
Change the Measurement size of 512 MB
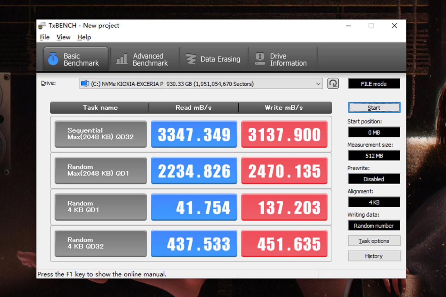(374, 155)
